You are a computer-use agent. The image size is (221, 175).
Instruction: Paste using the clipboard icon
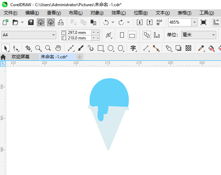[x=93, y=22]
